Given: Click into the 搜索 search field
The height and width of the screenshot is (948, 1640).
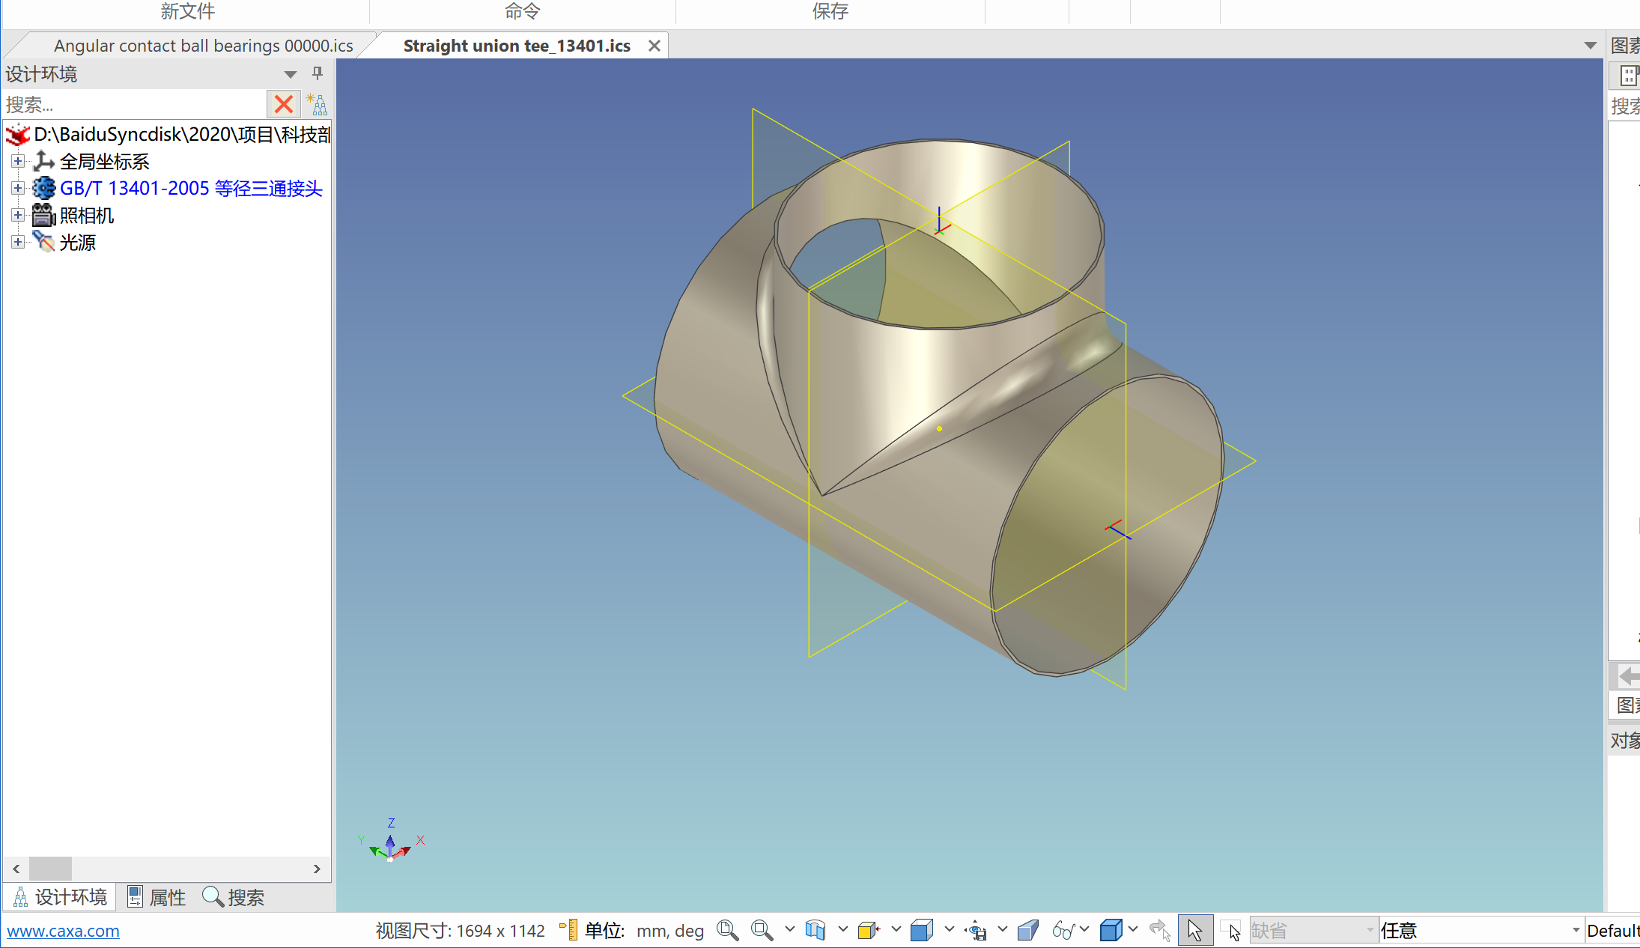Looking at the screenshot, I should coord(135,104).
